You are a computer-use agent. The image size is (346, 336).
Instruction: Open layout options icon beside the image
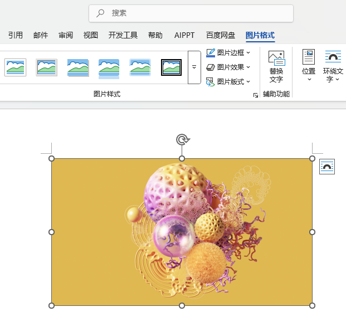click(327, 167)
